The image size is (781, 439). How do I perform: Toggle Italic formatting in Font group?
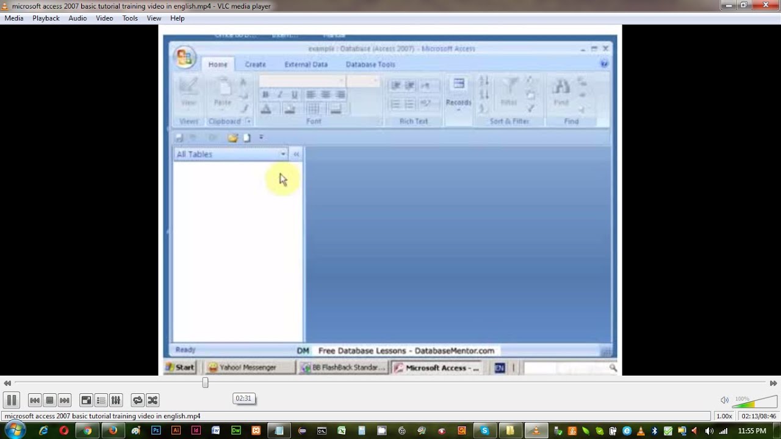pyautogui.click(x=280, y=95)
